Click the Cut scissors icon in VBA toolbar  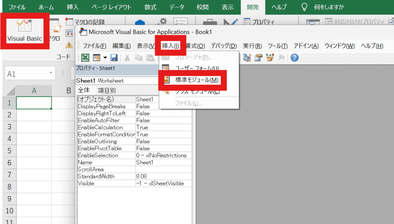(x=127, y=58)
